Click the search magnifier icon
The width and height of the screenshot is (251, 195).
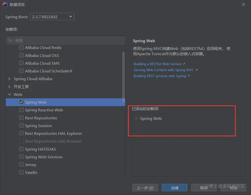[10, 40]
